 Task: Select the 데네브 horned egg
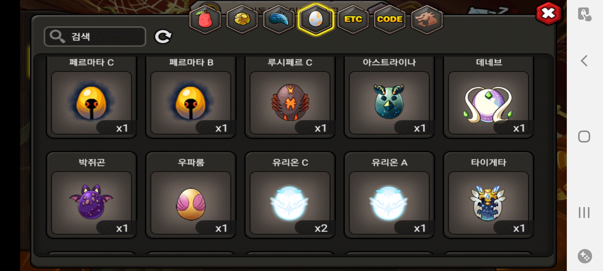488,97
